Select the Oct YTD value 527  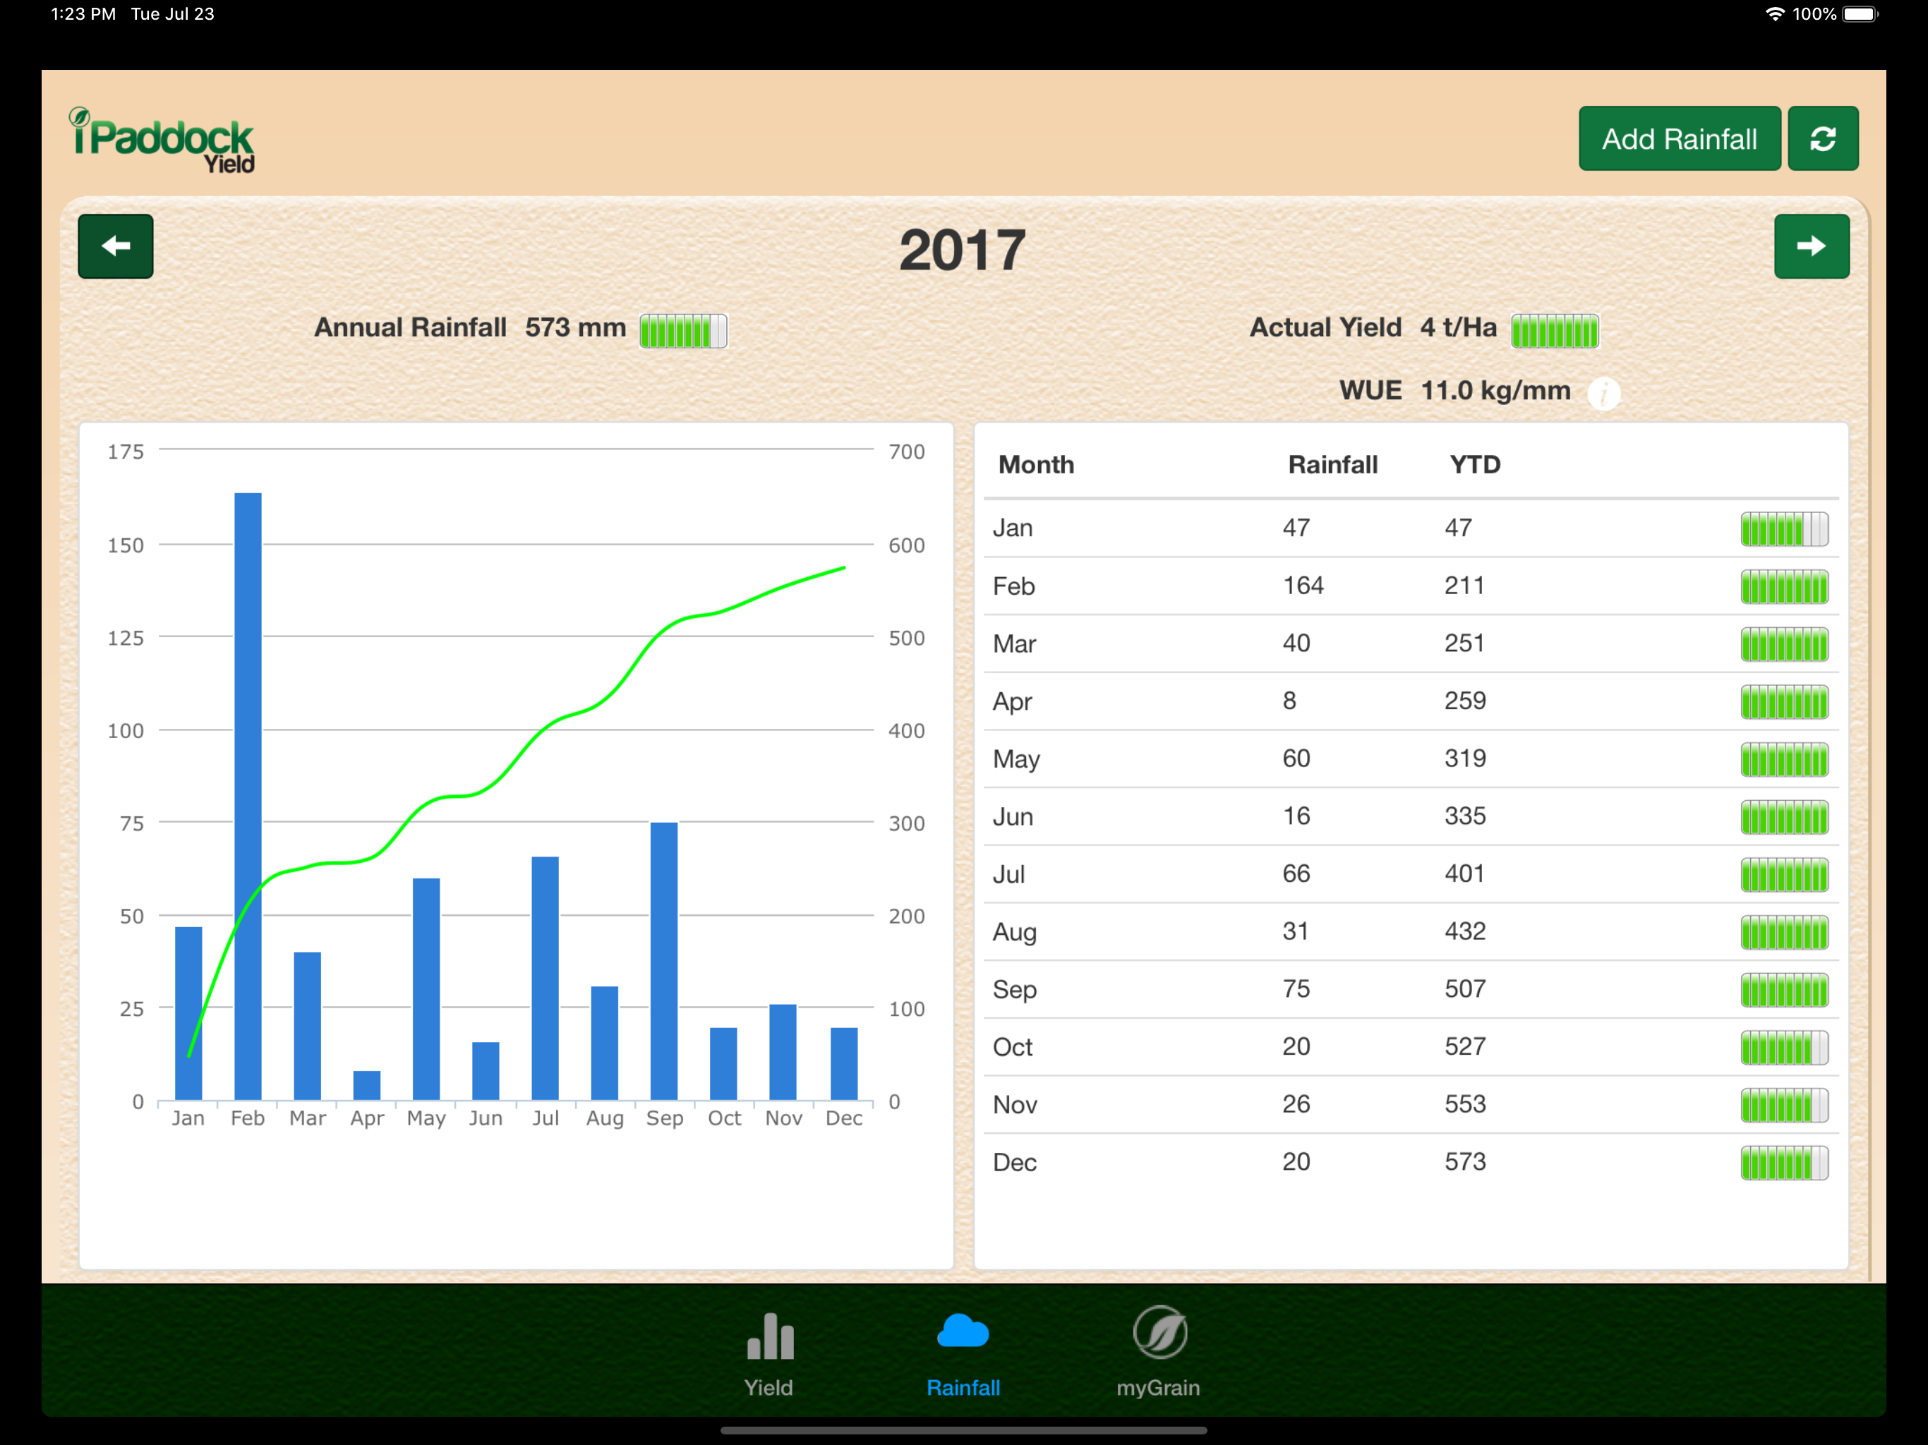pyautogui.click(x=1464, y=1046)
